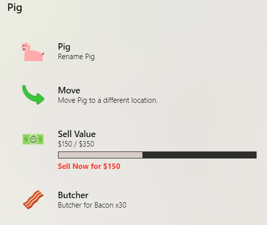Open Rename Pig option

(76, 57)
